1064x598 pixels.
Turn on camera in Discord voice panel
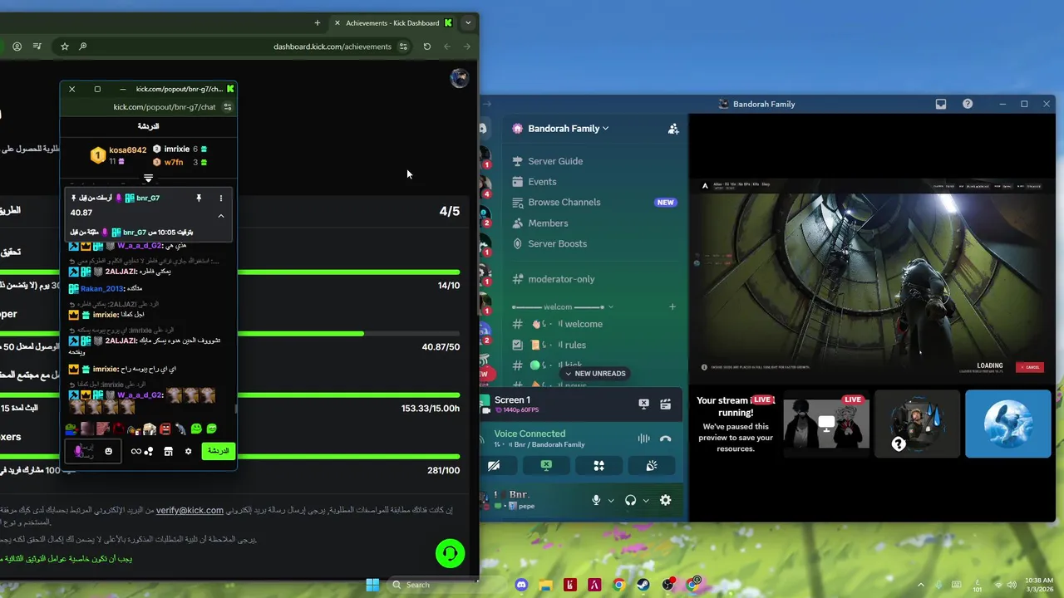coord(494,466)
